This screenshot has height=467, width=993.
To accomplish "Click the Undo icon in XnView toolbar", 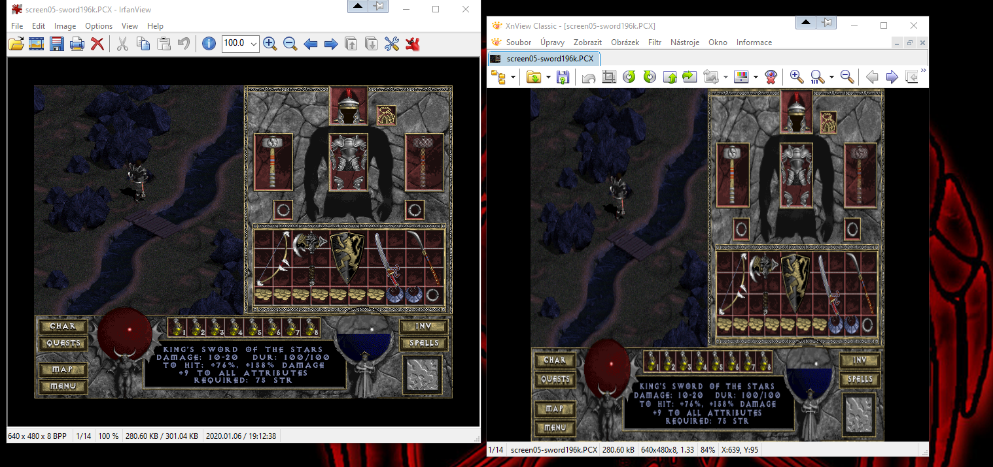I will [x=588, y=77].
